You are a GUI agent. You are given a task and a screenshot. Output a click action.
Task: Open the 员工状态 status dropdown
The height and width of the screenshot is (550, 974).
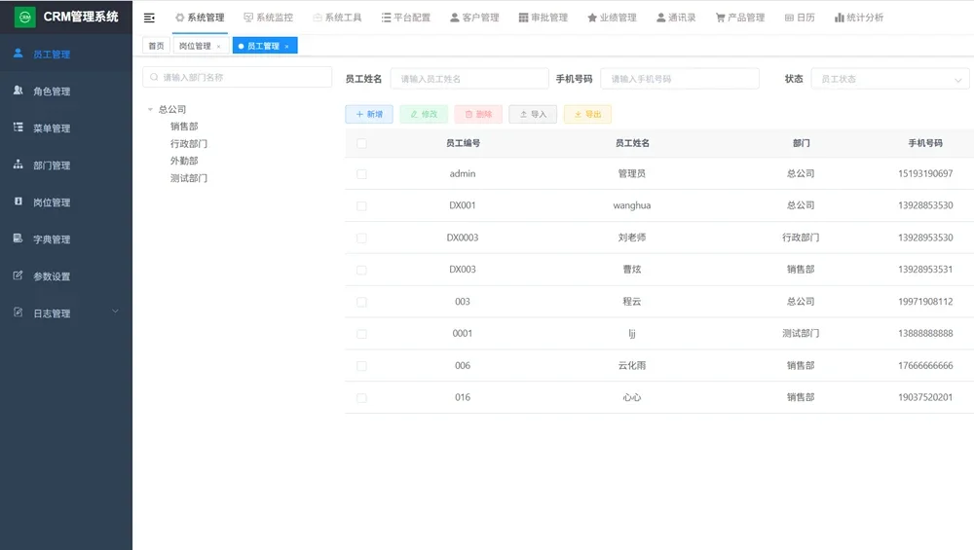(x=889, y=79)
